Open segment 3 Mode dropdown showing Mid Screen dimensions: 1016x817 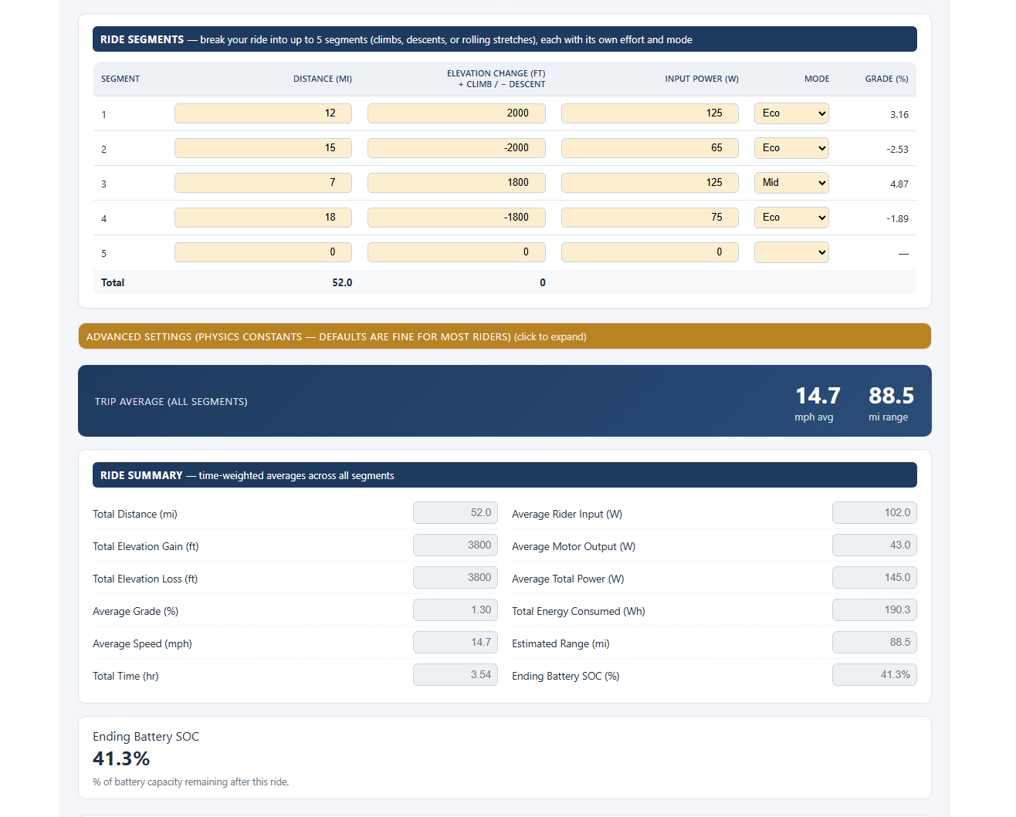pos(791,183)
